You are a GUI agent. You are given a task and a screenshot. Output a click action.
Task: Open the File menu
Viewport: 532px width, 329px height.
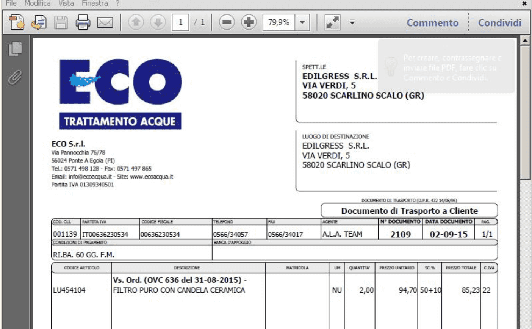[x=11, y=3]
